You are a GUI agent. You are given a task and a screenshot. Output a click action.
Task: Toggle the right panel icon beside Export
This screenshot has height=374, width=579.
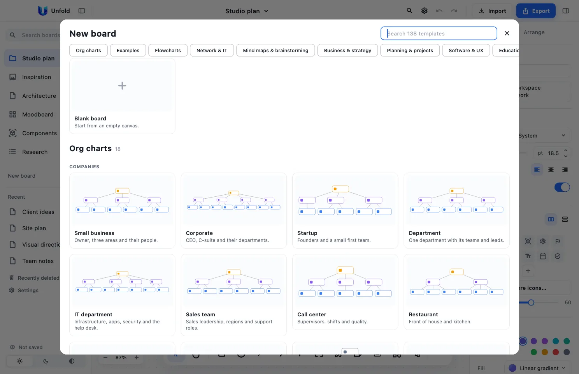[566, 11]
